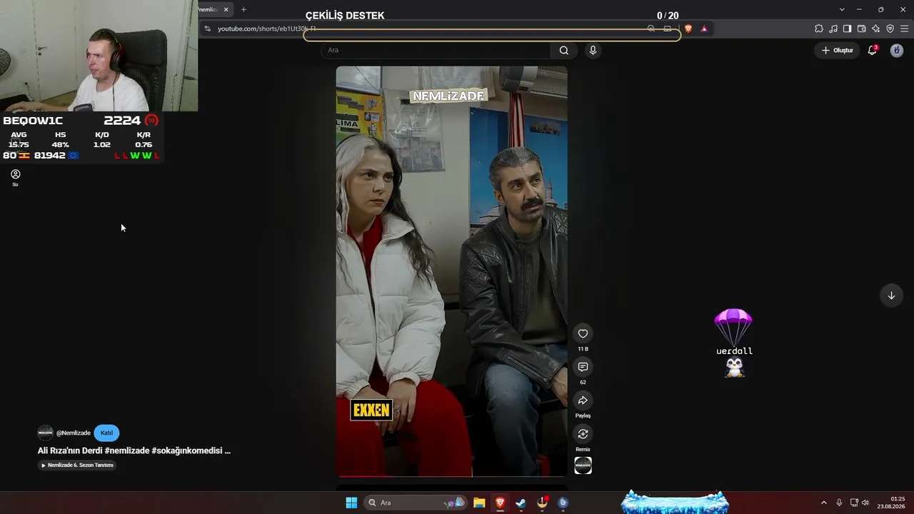Open YouTube notifications bell
This screenshot has height=514, width=914.
[872, 50]
